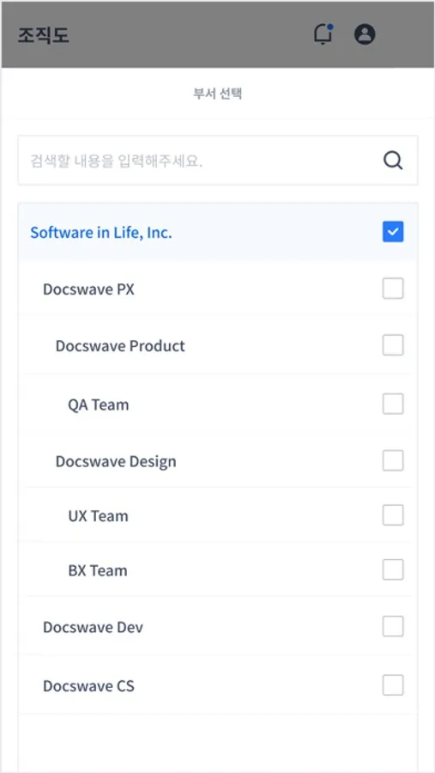Select the Docswave CS department label
The image size is (435, 773).
coord(88,686)
